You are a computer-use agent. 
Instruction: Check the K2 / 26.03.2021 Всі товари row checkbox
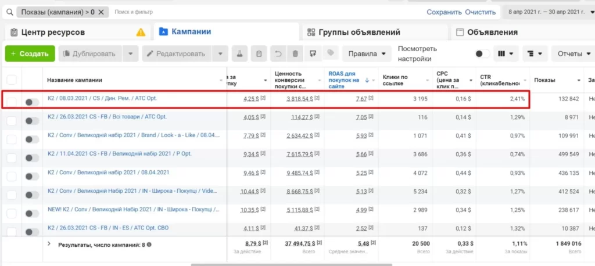[12, 121]
